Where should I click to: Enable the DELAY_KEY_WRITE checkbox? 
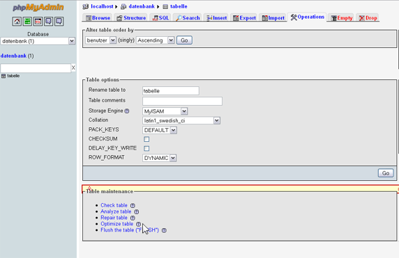tap(146, 148)
